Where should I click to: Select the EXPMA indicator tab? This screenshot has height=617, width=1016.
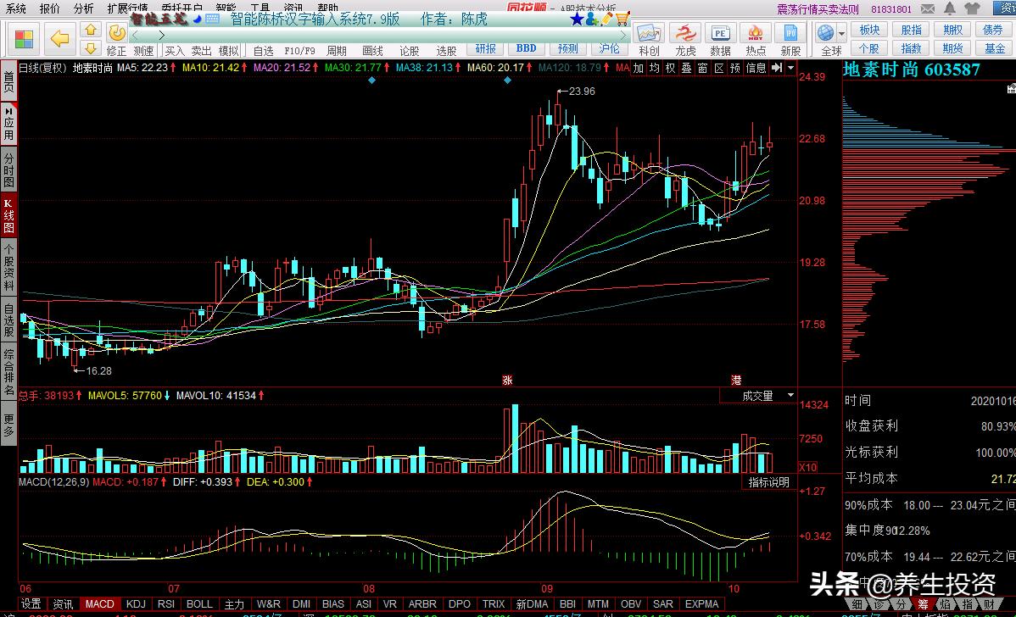701,604
